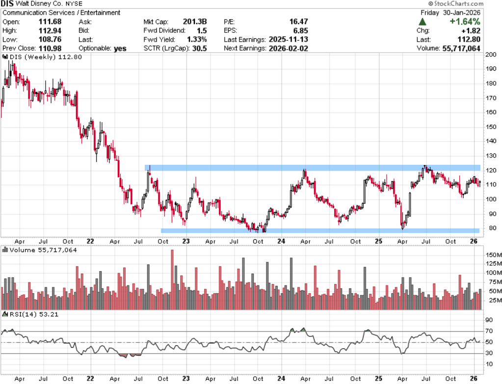Screen dimensions: 502x384
Task: Click the SCTR (LrgCap) value 30.5
Action: coord(199,49)
